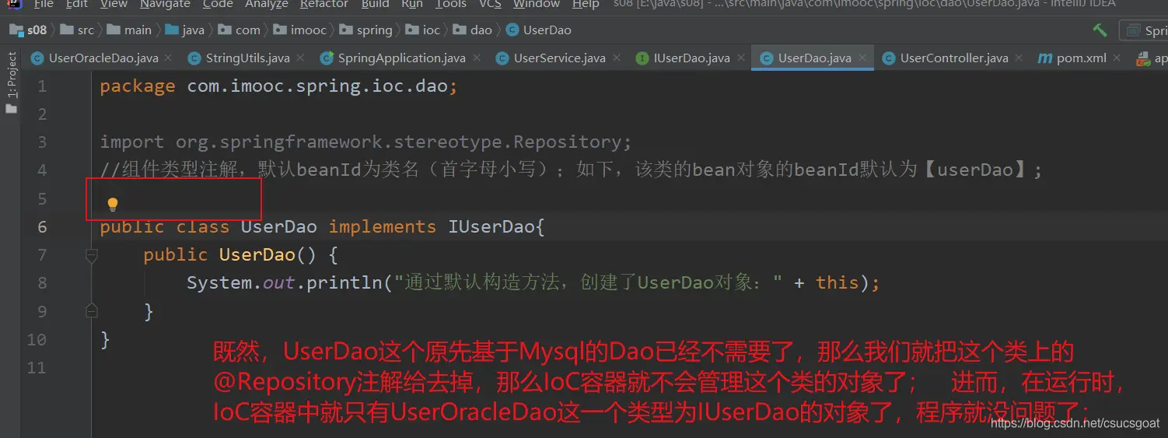Screen dimensions: 1168x438
Task: Click the folder icon under Project tool strip
Action: 11,109
